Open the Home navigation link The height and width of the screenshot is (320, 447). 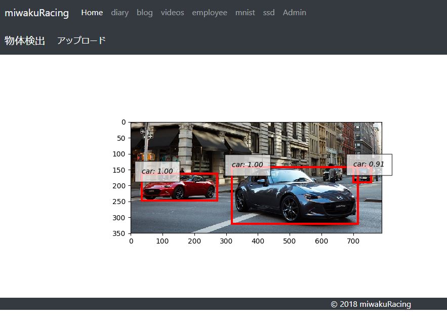tap(92, 13)
